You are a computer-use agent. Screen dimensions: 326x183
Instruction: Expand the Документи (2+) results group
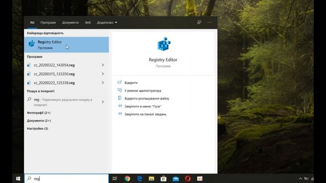(39, 121)
